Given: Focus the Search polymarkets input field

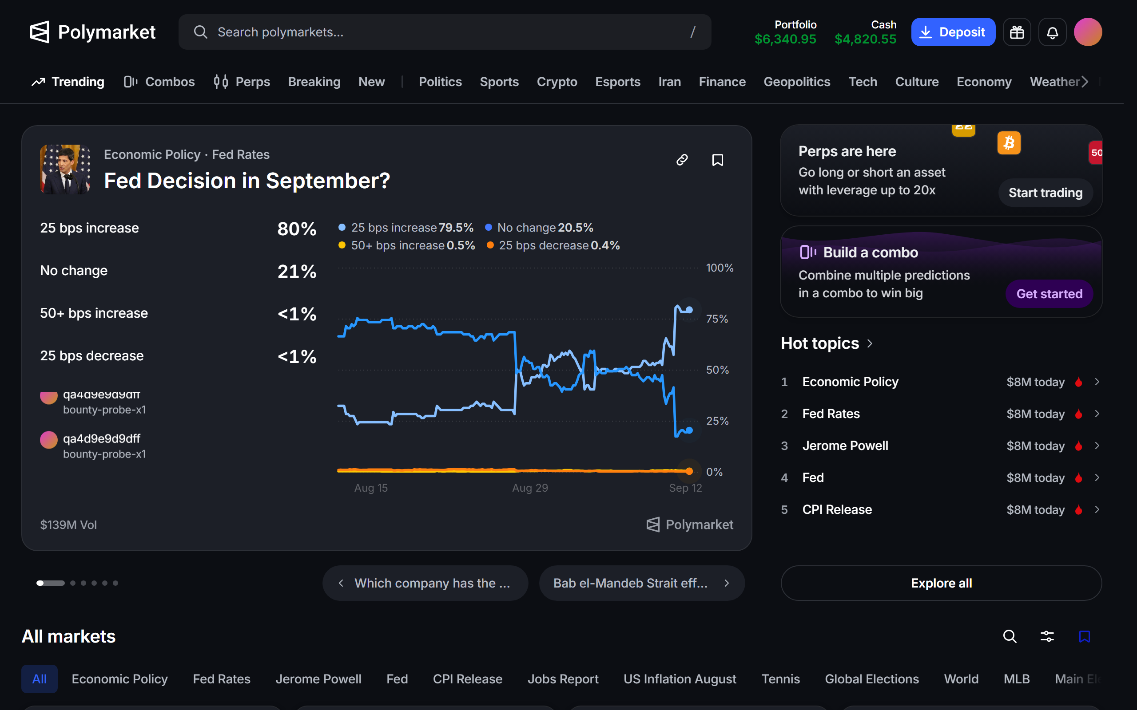Looking at the screenshot, I should (445, 32).
